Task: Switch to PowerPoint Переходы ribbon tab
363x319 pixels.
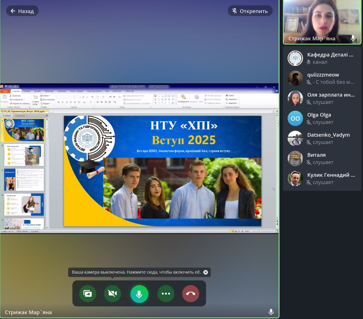Action: [49, 91]
